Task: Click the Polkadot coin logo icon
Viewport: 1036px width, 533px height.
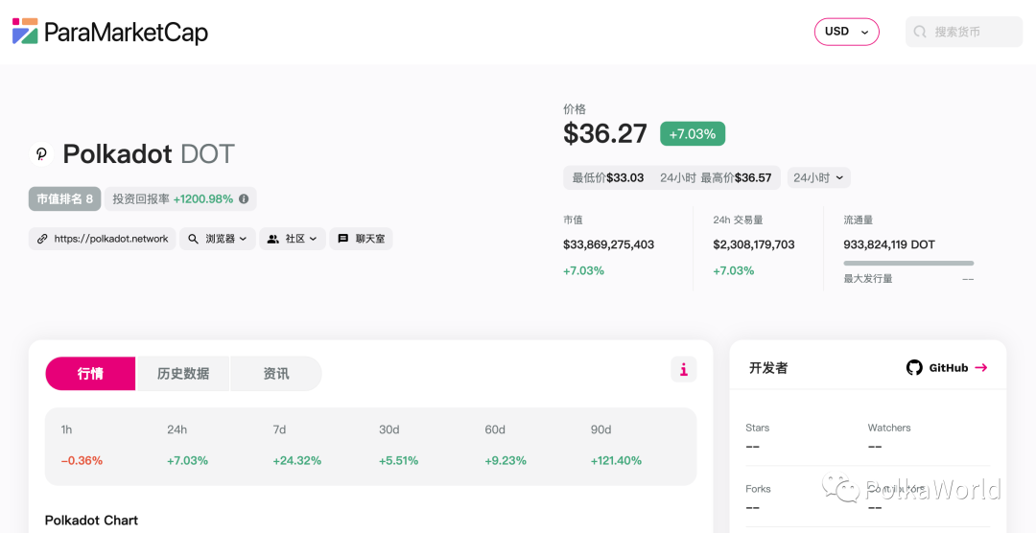Action: click(x=41, y=154)
